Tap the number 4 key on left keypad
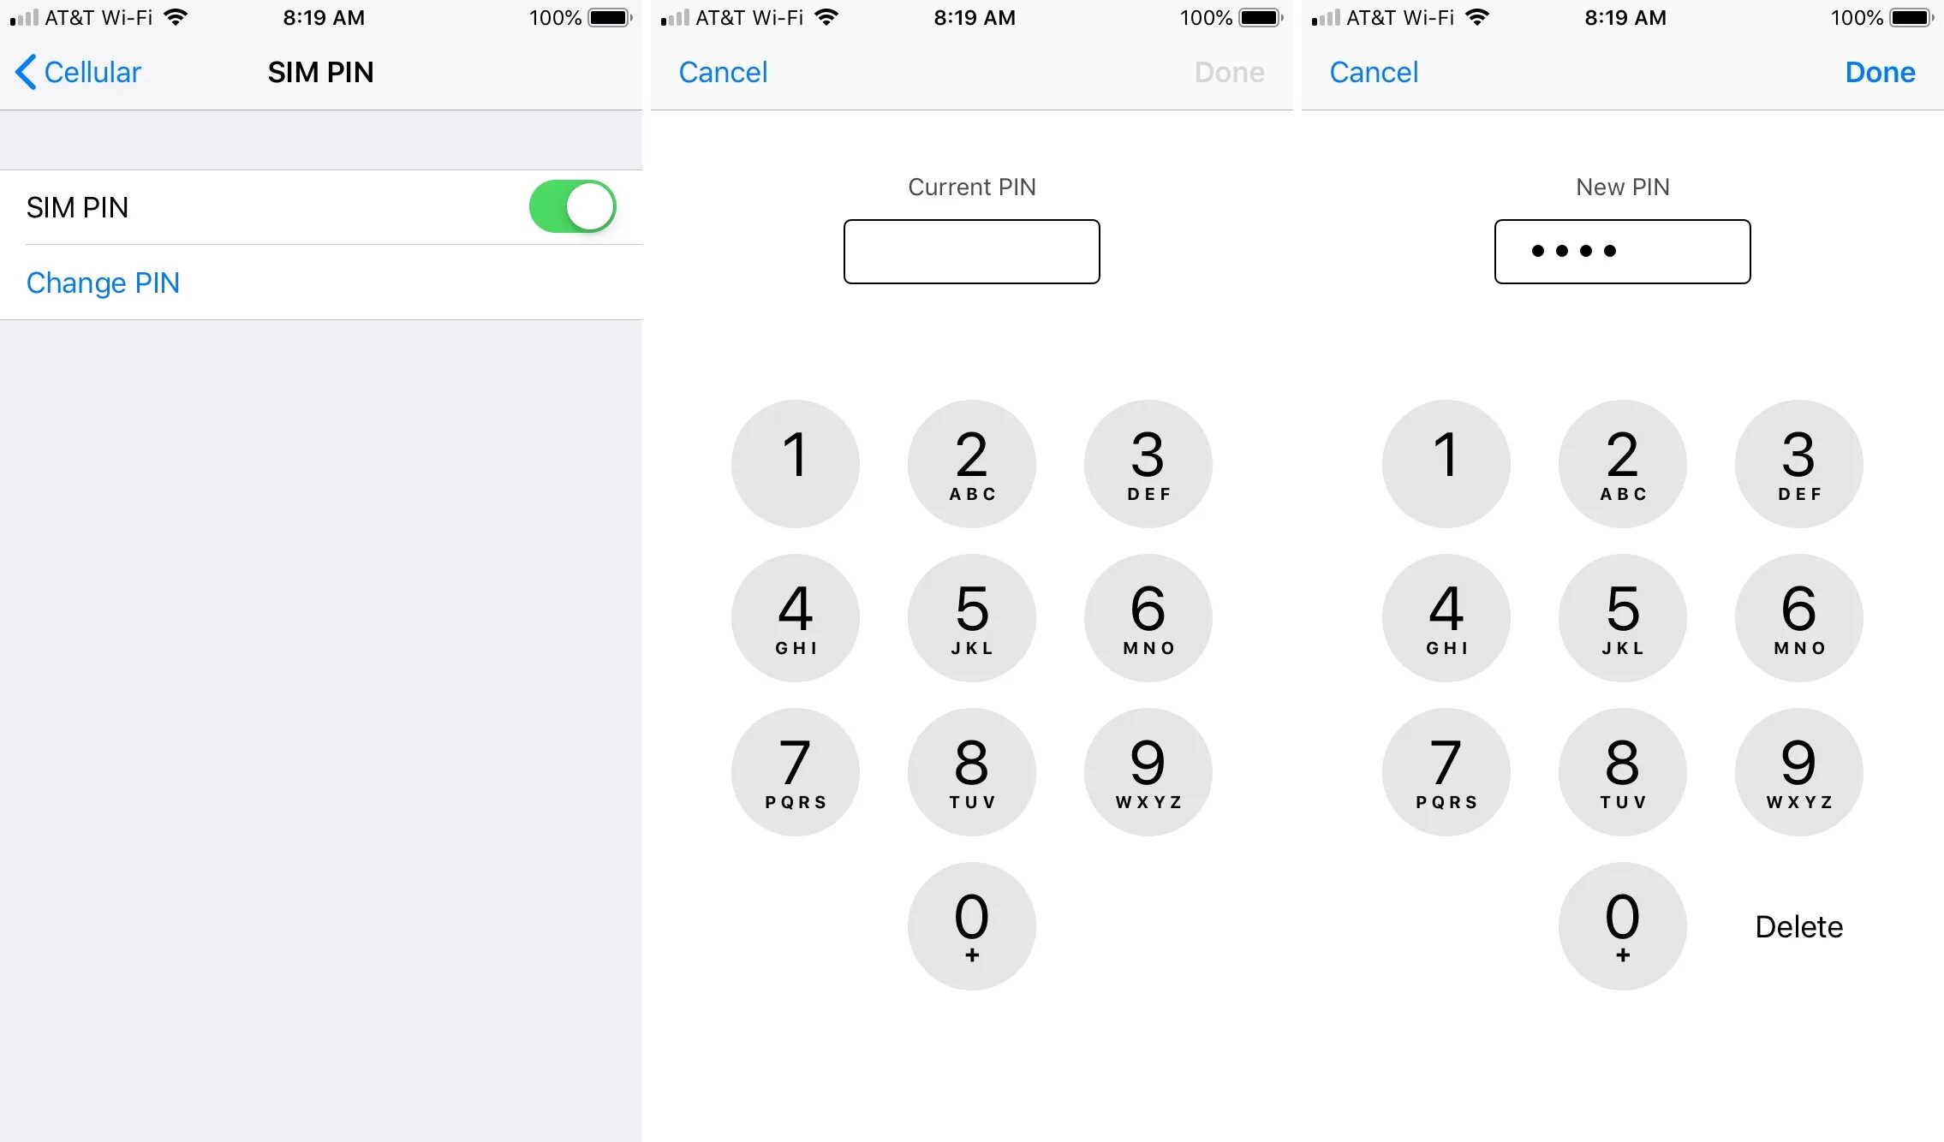The width and height of the screenshot is (1944, 1142). tap(796, 619)
